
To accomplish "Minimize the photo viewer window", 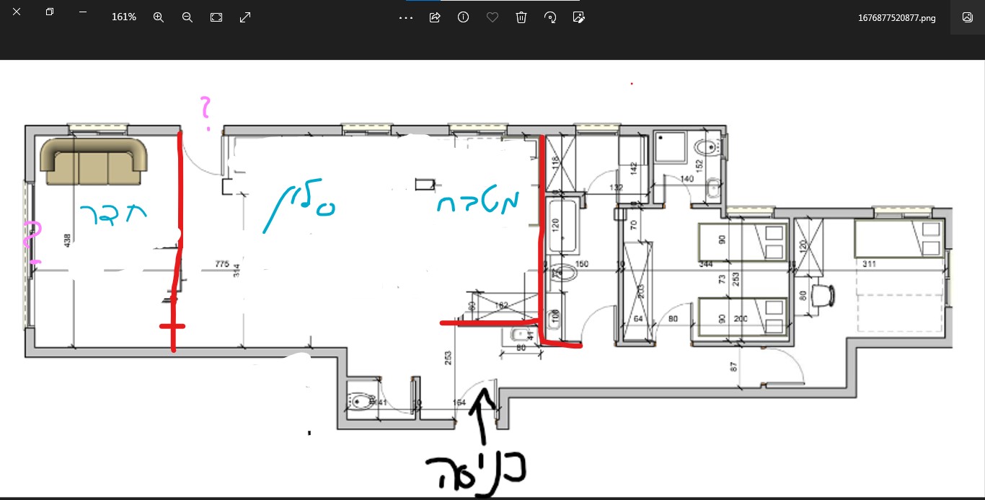I will pos(83,12).
